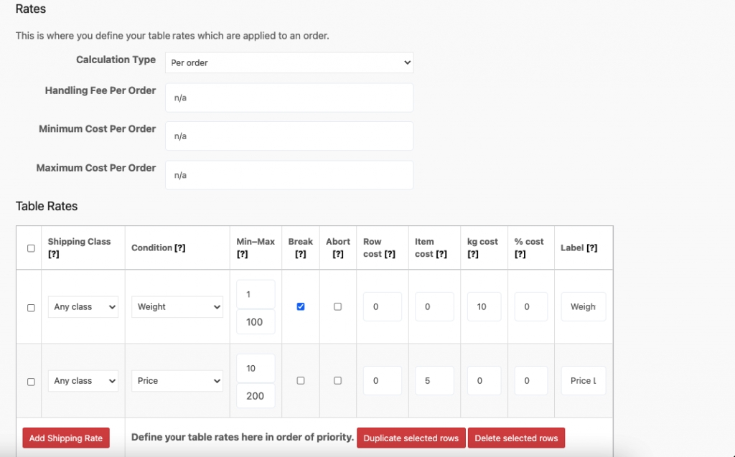The width and height of the screenshot is (735, 457).
Task: Open the Weight condition dropdown
Action: coord(177,307)
